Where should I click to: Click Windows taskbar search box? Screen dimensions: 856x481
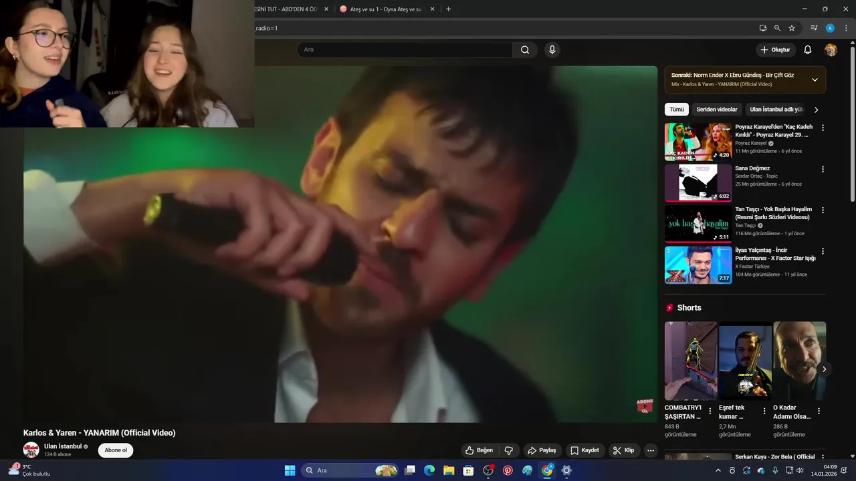[x=350, y=470]
